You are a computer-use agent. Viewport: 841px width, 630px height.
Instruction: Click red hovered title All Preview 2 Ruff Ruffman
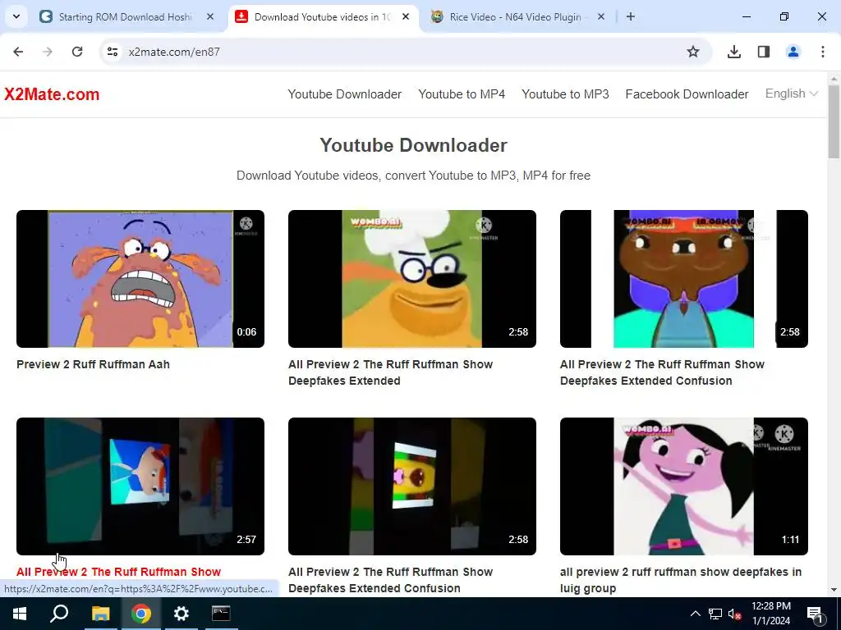coord(118,572)
